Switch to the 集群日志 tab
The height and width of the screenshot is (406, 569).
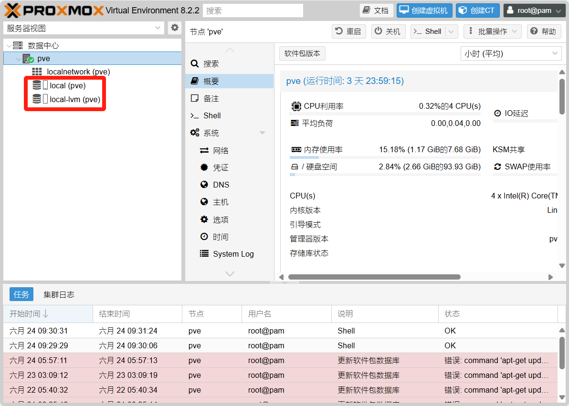[x=59, y=295]
